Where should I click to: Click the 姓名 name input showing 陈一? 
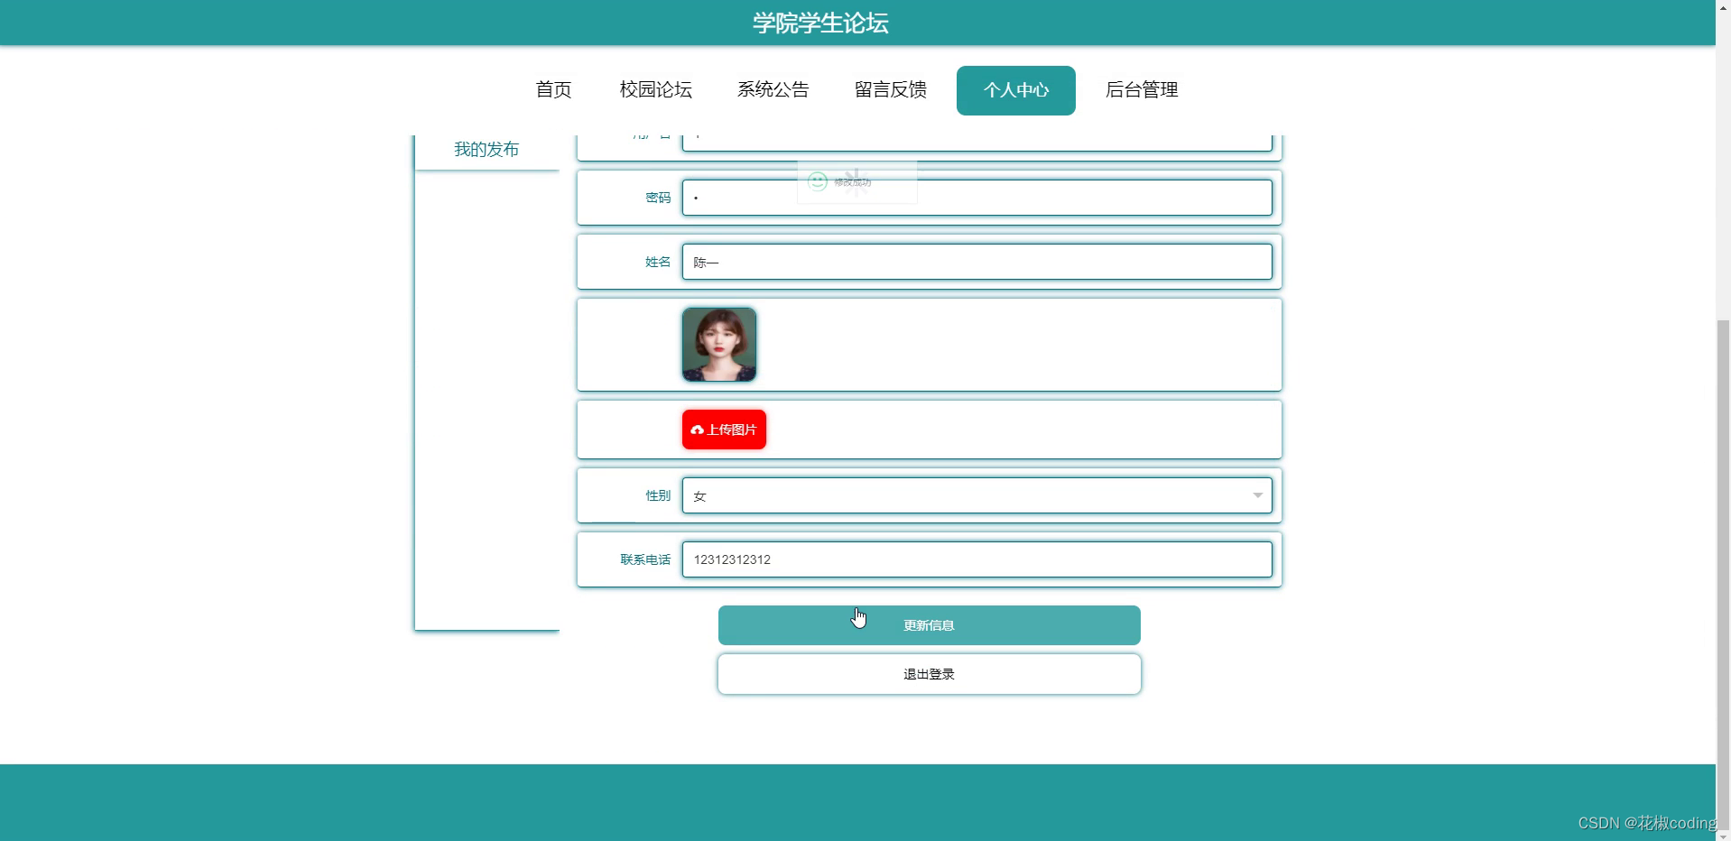[x=977, y=262]
